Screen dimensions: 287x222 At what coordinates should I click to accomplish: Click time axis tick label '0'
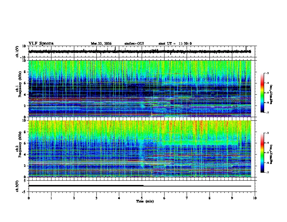pos(29,198)
